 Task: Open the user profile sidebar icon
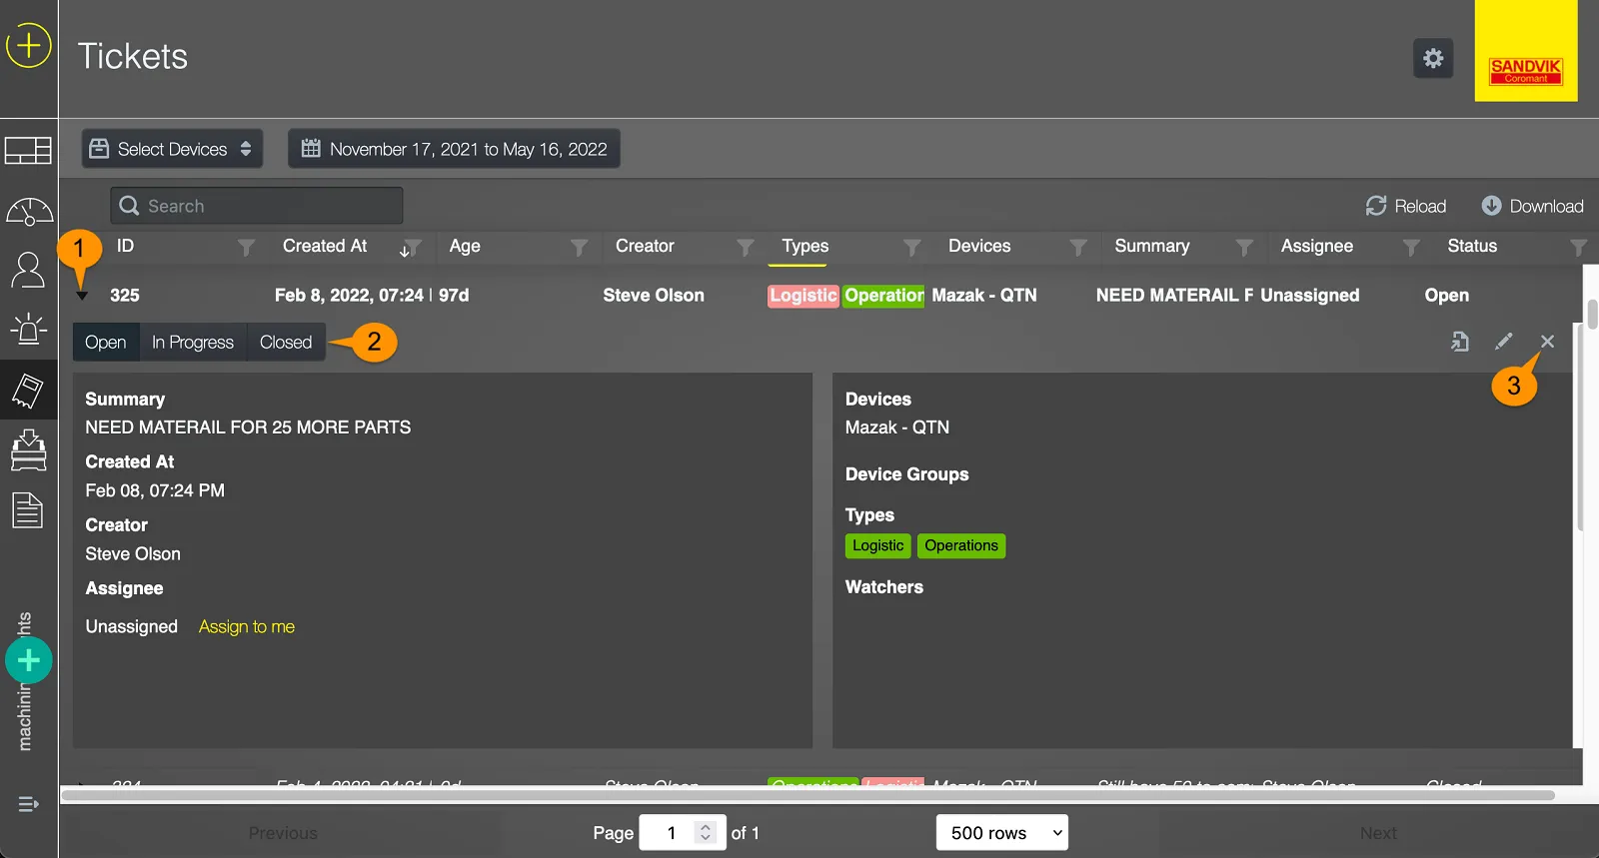(x=28, y=270)
